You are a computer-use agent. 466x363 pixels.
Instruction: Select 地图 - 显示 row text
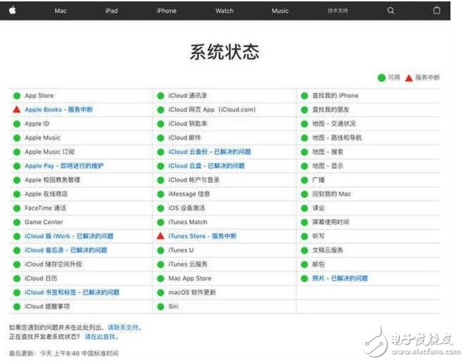click(x=328, y=166)
